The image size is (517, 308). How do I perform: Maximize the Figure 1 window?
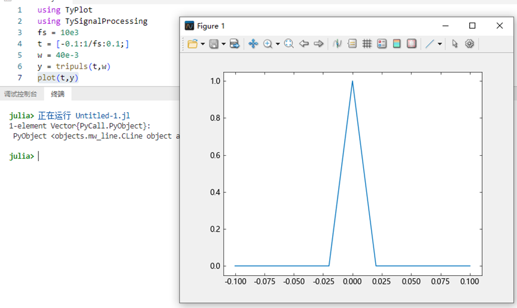pos(472,26)
